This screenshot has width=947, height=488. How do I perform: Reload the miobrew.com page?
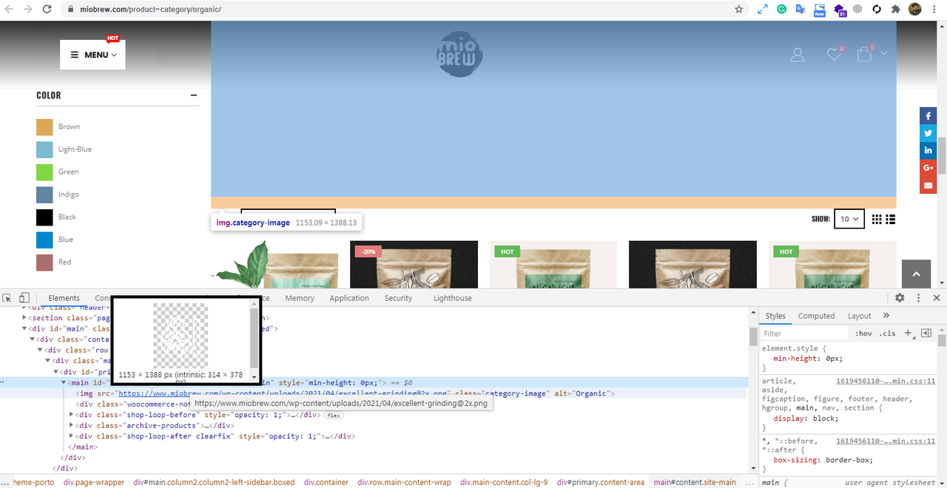click(47, 10)
